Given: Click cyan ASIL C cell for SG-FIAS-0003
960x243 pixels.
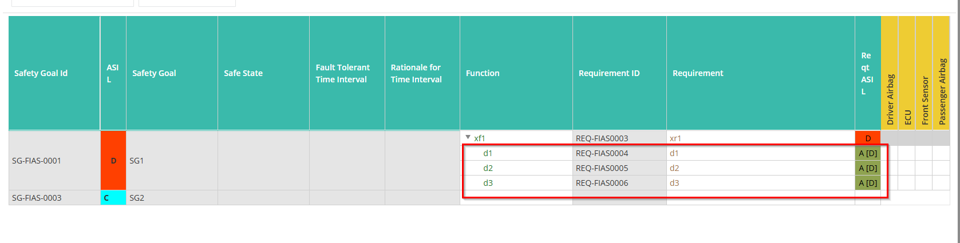Looking at the screenshot, I should point(113,198).
